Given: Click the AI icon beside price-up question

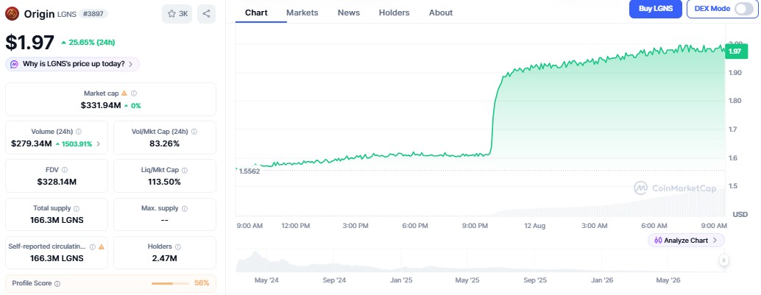Looking at the screenshot, I should pyautogui.click(x=14, y=64).
